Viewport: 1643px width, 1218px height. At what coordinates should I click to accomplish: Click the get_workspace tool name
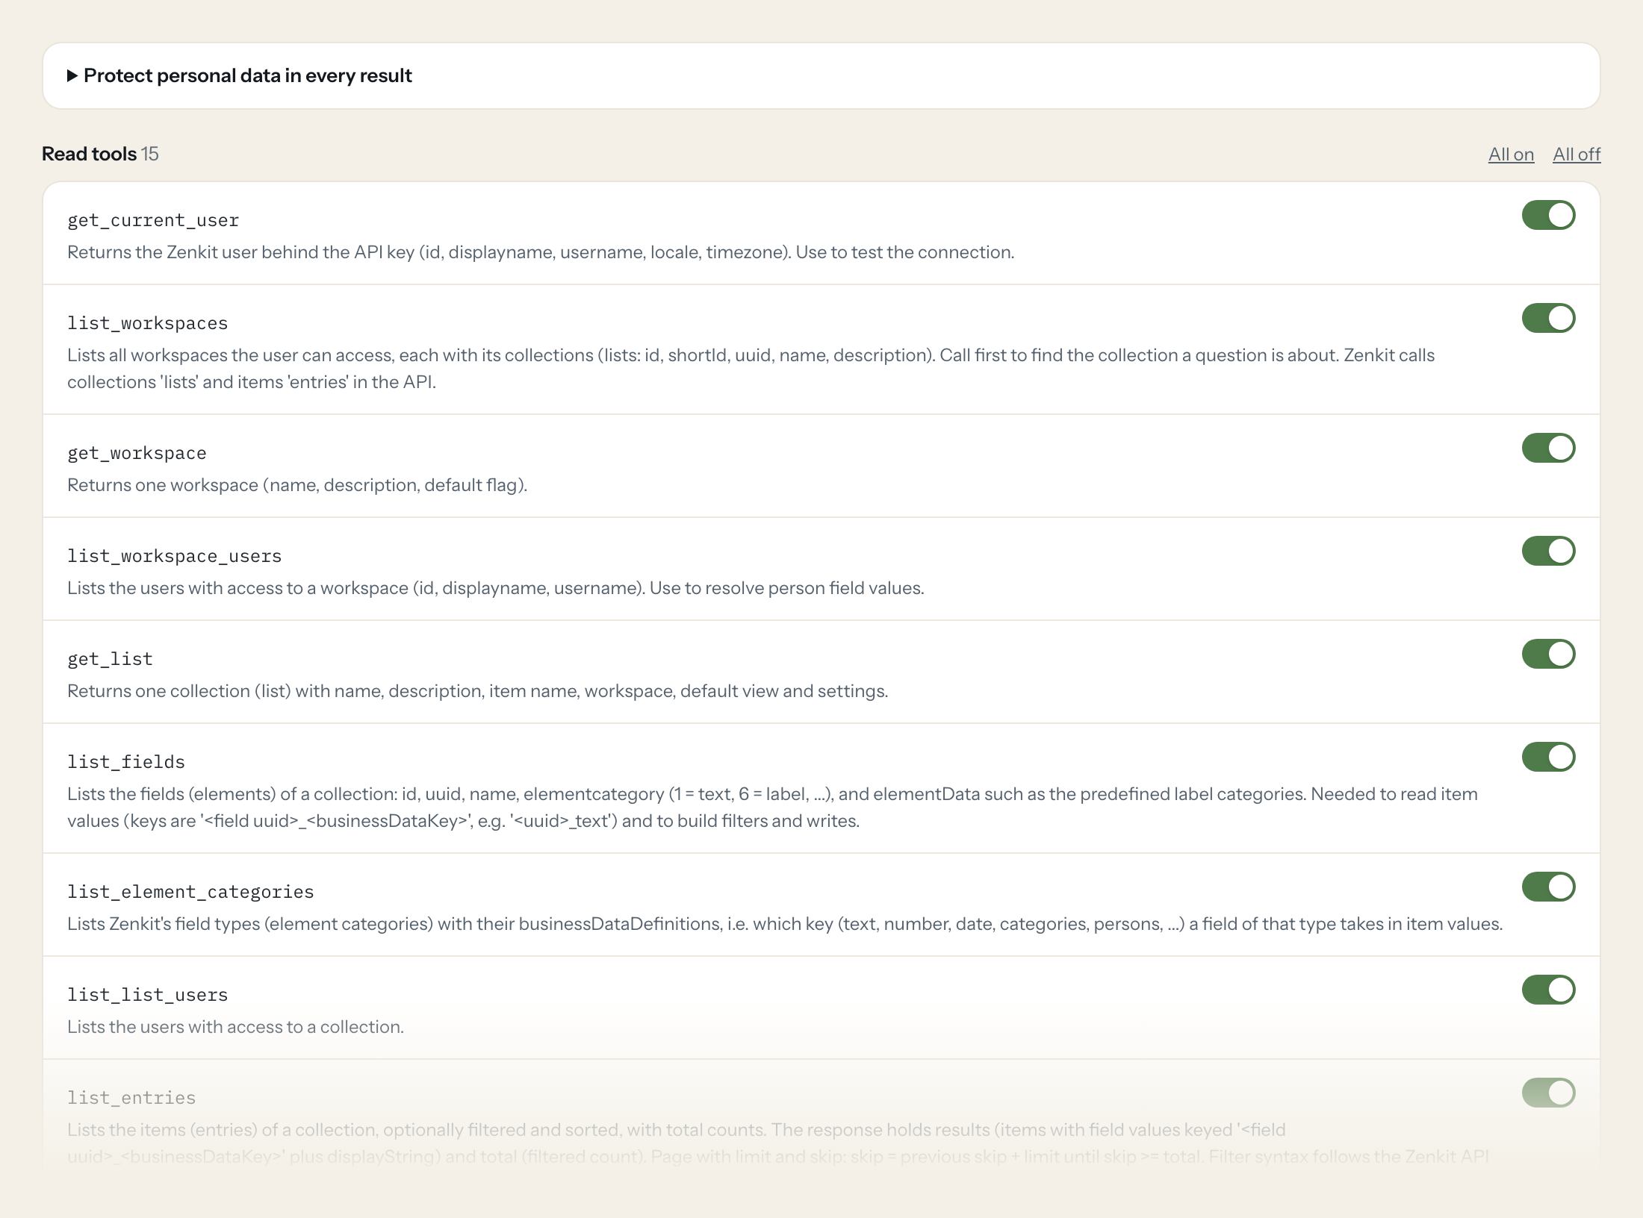click(137, 453)
